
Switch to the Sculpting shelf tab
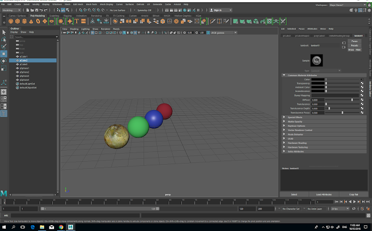[x=54, y=16]
